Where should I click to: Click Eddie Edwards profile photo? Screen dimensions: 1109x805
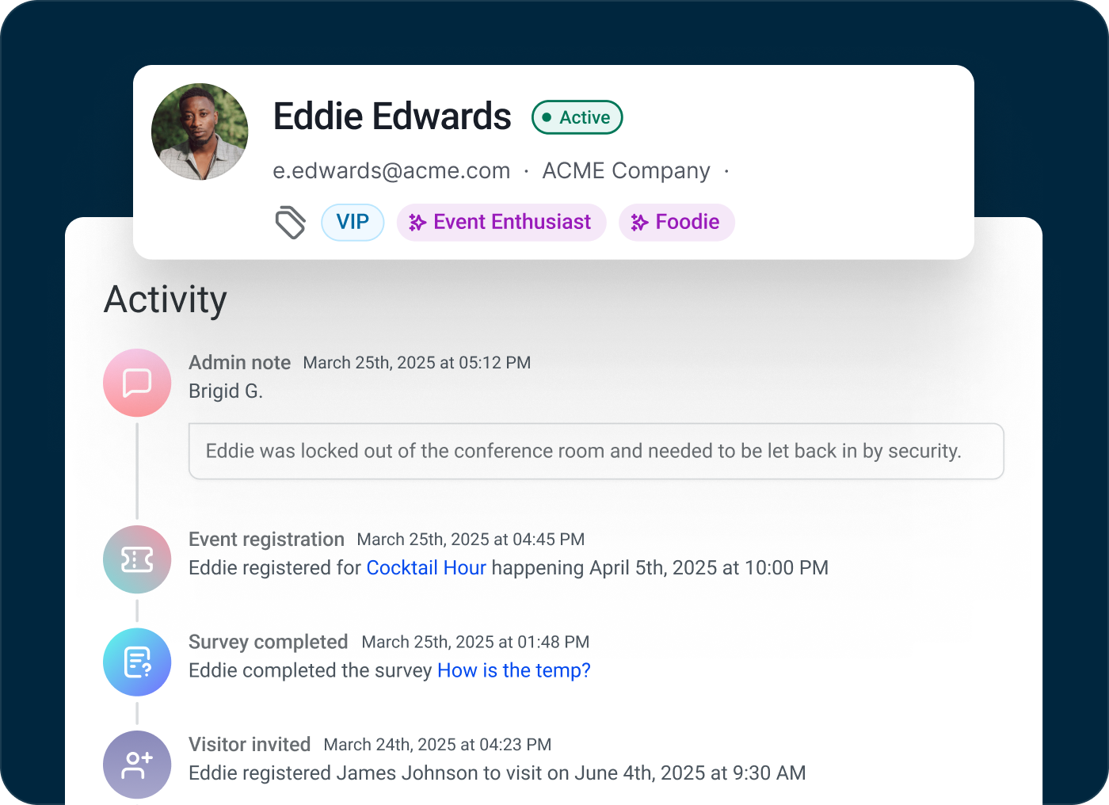click(x=200, y=132)
